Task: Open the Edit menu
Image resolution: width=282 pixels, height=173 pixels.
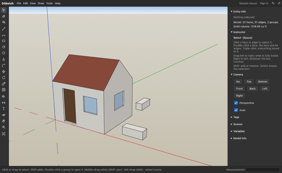Action: pos(25,3)
